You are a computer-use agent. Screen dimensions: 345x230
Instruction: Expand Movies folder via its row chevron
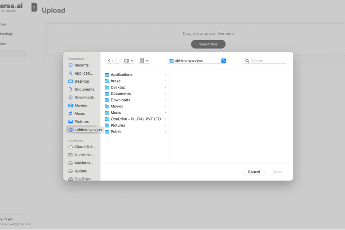(165, 106)
